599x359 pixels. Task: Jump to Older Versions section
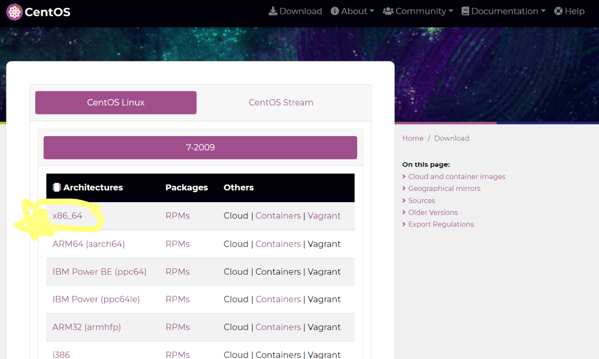(x=433, y=213)
